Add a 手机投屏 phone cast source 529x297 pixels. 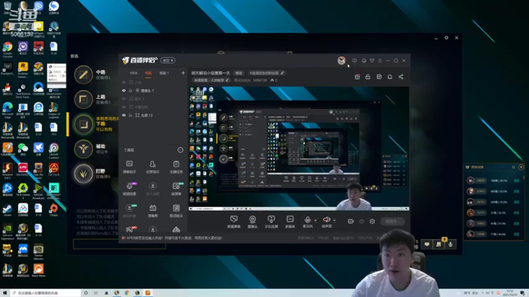[x=271, y=222]
